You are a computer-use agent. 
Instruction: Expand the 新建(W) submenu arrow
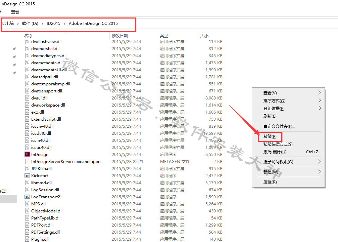(320, 172)
